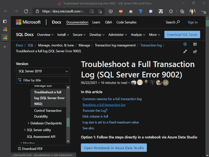
Task: Click the TOC scrollbar down arrow
Action: [x=68, y=141]
